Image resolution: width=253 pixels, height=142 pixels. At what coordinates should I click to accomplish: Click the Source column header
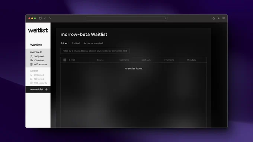(x=100, y=60)
